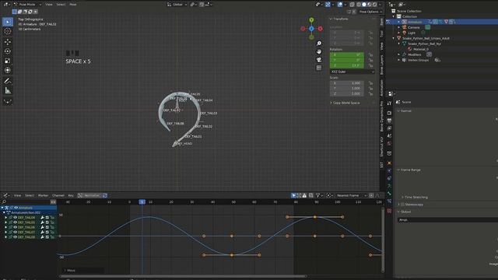Choose the Scale tool in viewport toolbar
498x280 pixels.
8,61
